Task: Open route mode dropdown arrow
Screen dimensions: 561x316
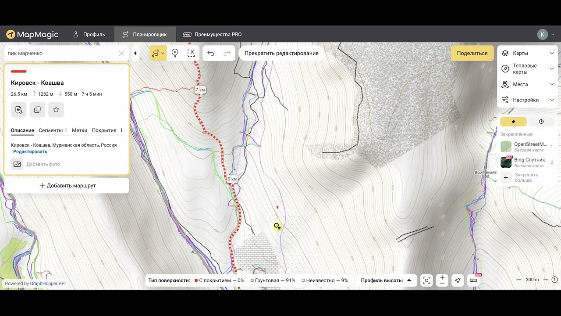Action: pos(163,53)
